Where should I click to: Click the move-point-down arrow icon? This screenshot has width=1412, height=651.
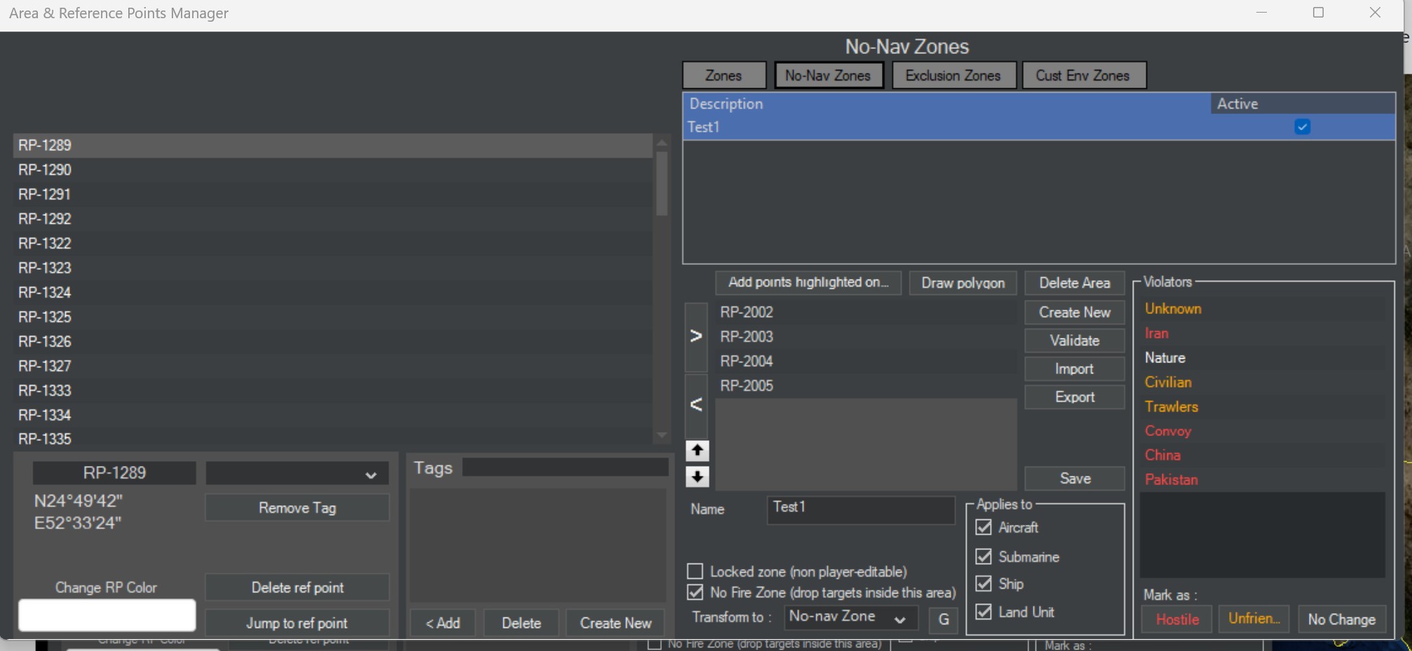click(x=697, y=477)
